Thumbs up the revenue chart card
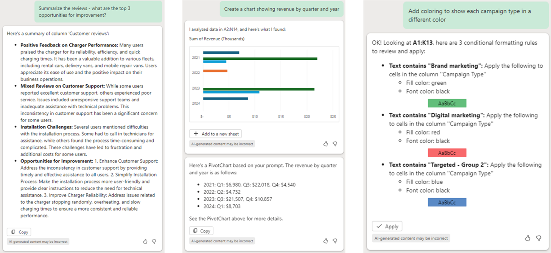Image resolution: width=551 pixels, height=253 pixels. pyautogui.click(x=325, y=144)
